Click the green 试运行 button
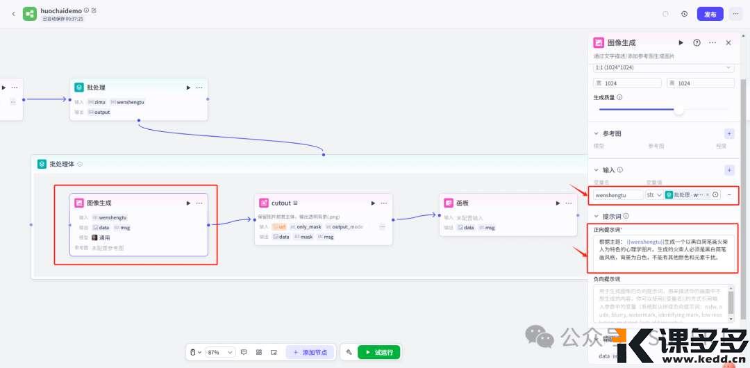Screen dimensions: 750x368 tap(379, 352)
